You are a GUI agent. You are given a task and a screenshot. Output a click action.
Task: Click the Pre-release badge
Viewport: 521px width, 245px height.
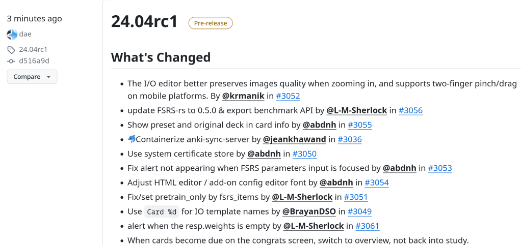point(211,23)
